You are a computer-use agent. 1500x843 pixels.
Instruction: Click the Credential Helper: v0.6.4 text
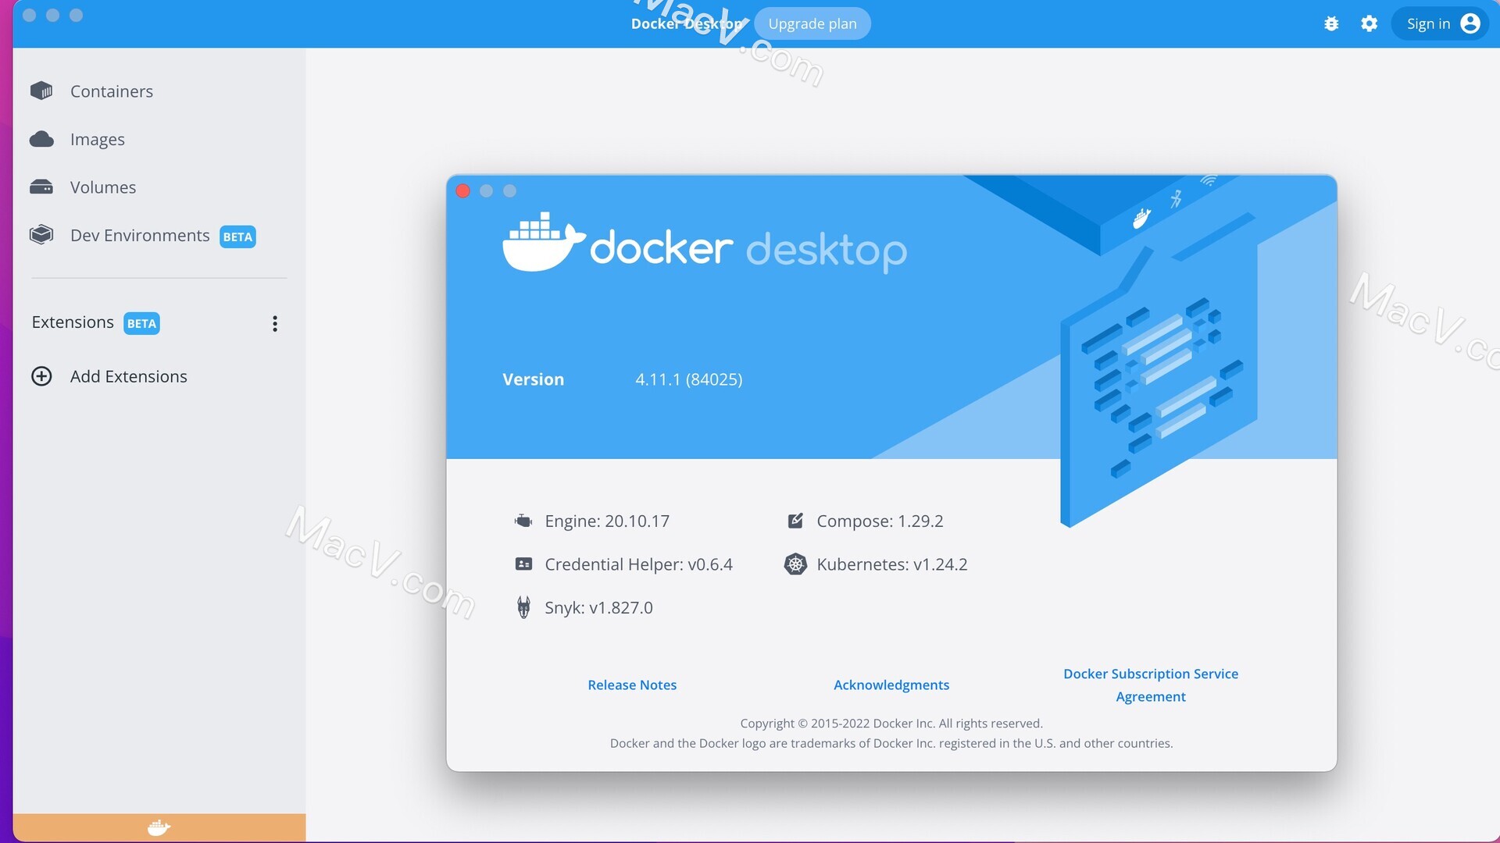(638, 564)
